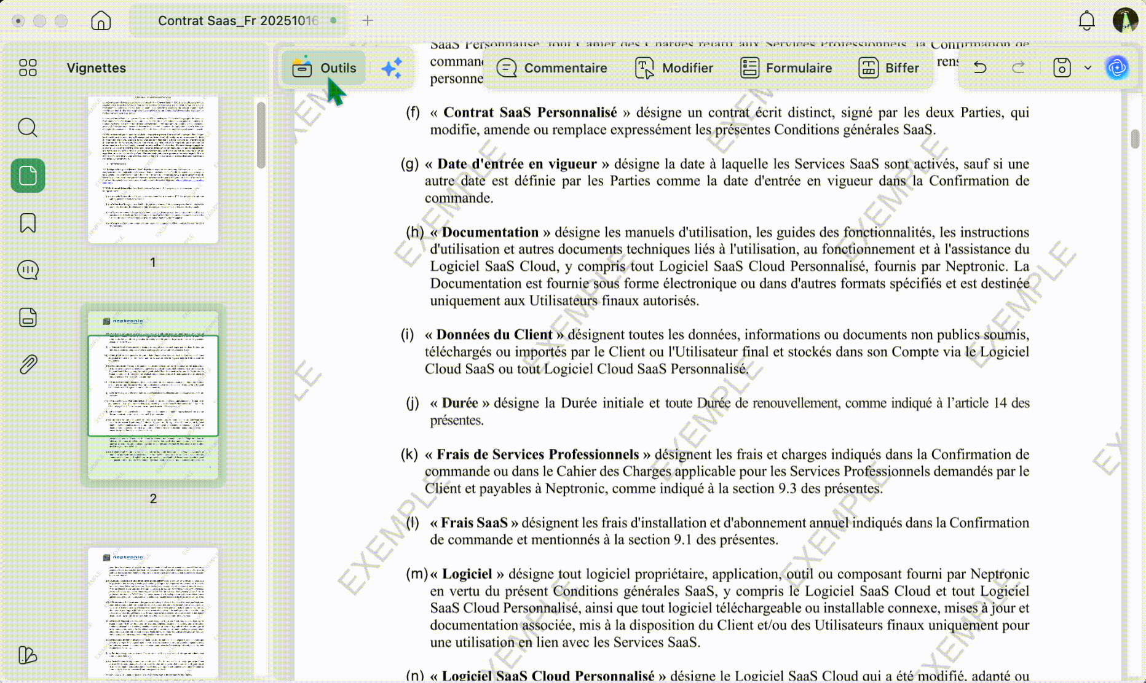Open the notes icon at sidebar bottom
The image size is (1146, 683).
pos(28,655)
